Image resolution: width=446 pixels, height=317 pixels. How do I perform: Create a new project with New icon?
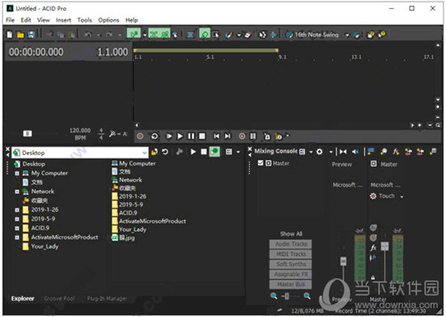pyautogui.click(x=10, y=35)
